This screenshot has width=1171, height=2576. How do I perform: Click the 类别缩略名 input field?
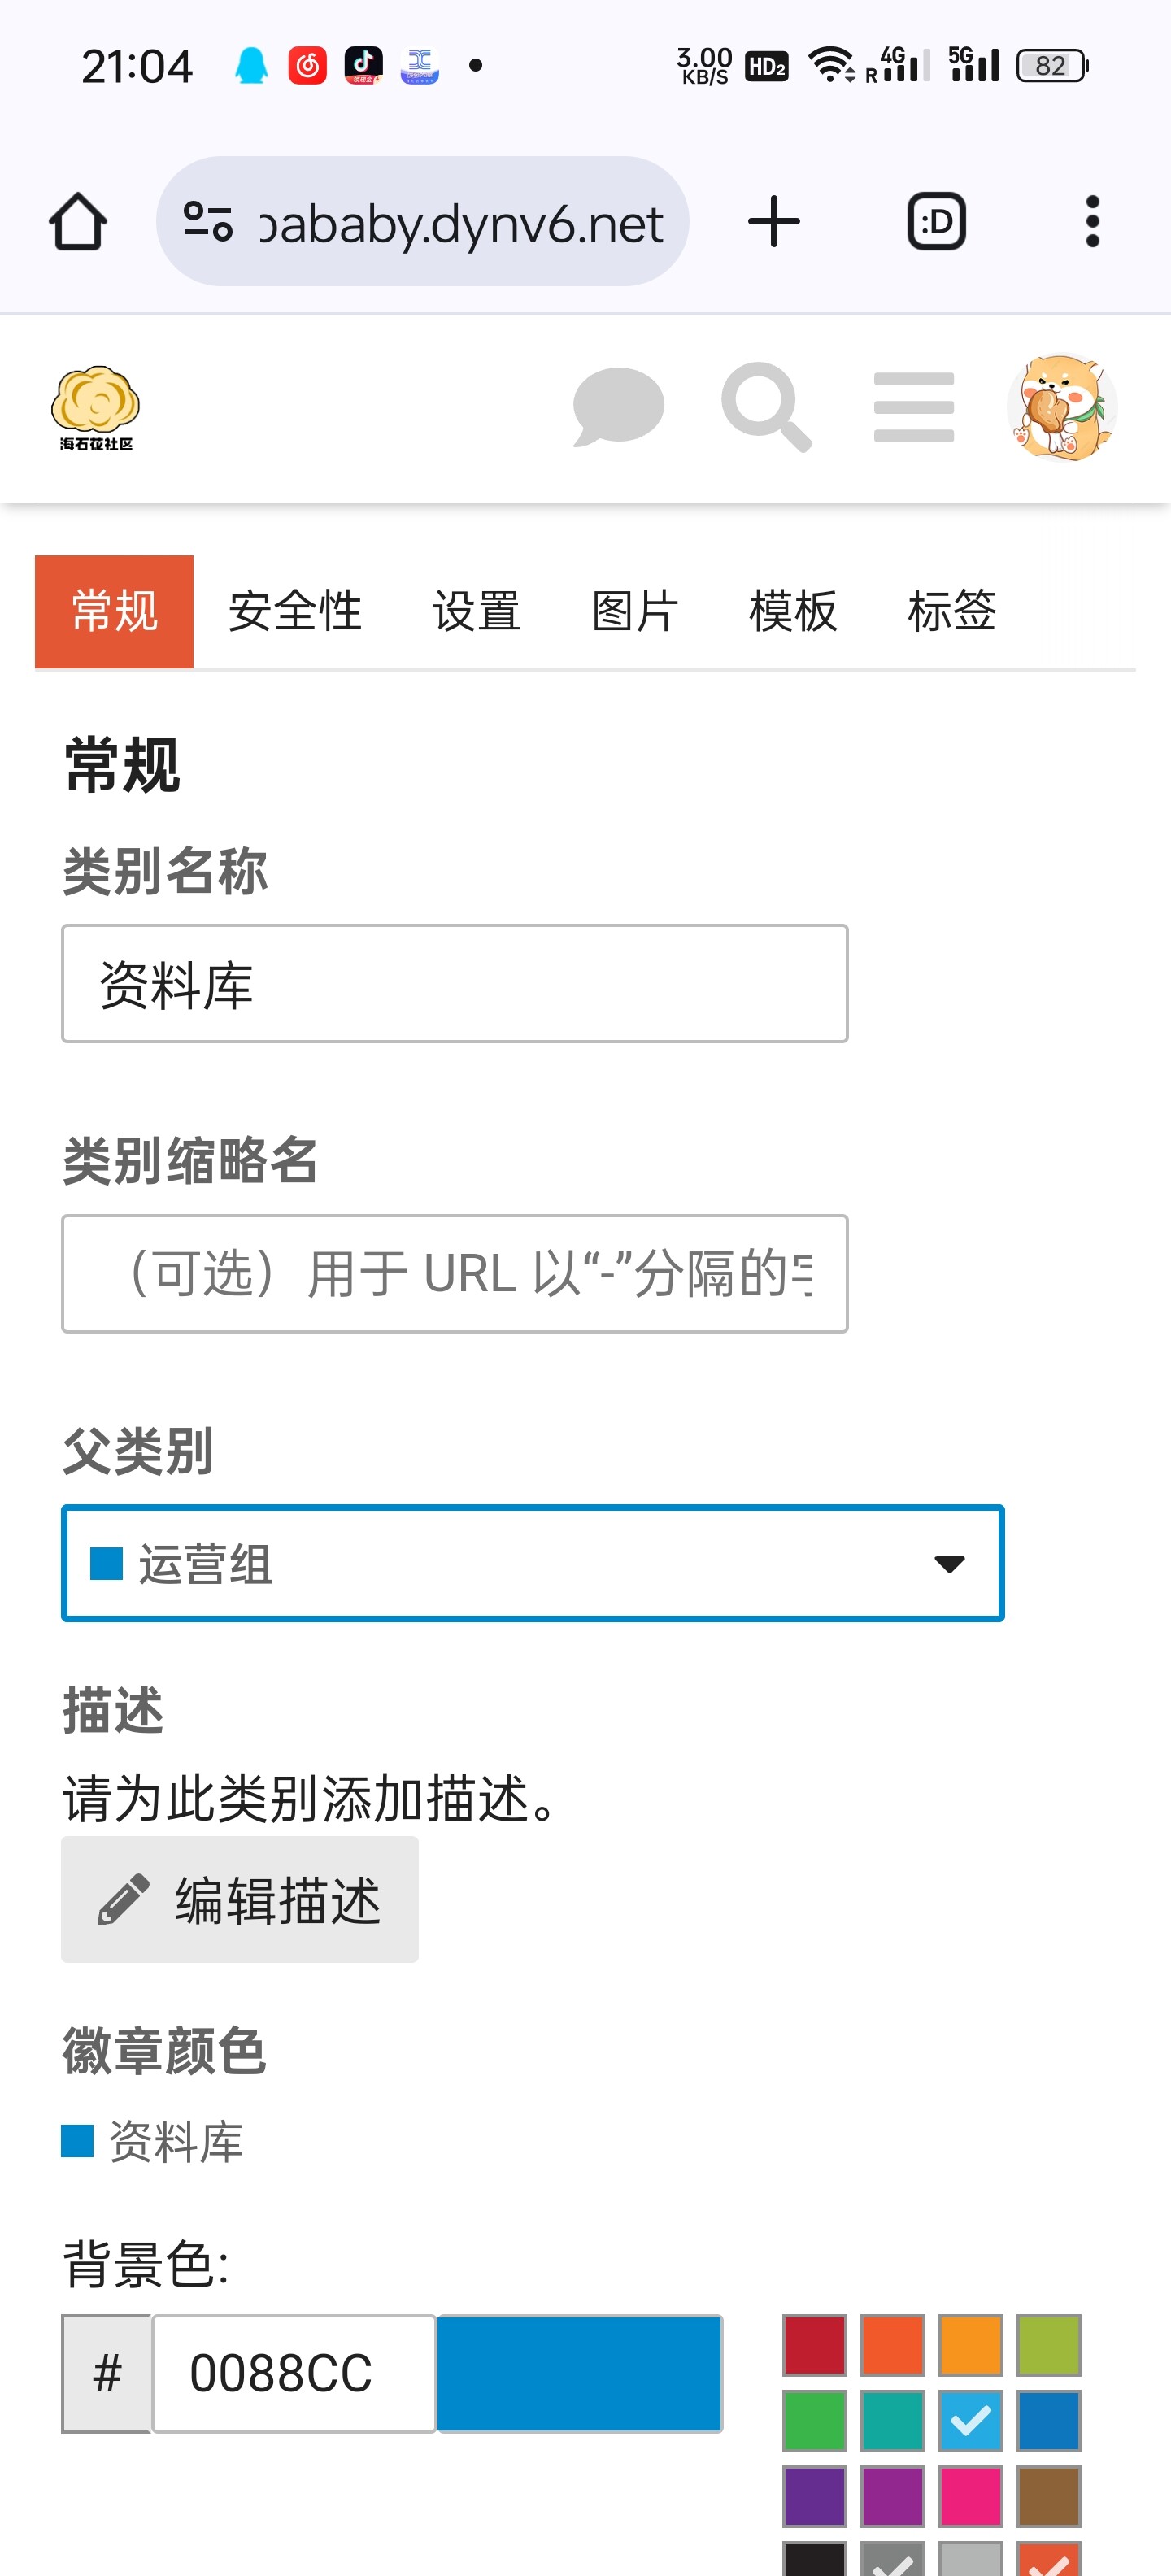point(455,1274)
